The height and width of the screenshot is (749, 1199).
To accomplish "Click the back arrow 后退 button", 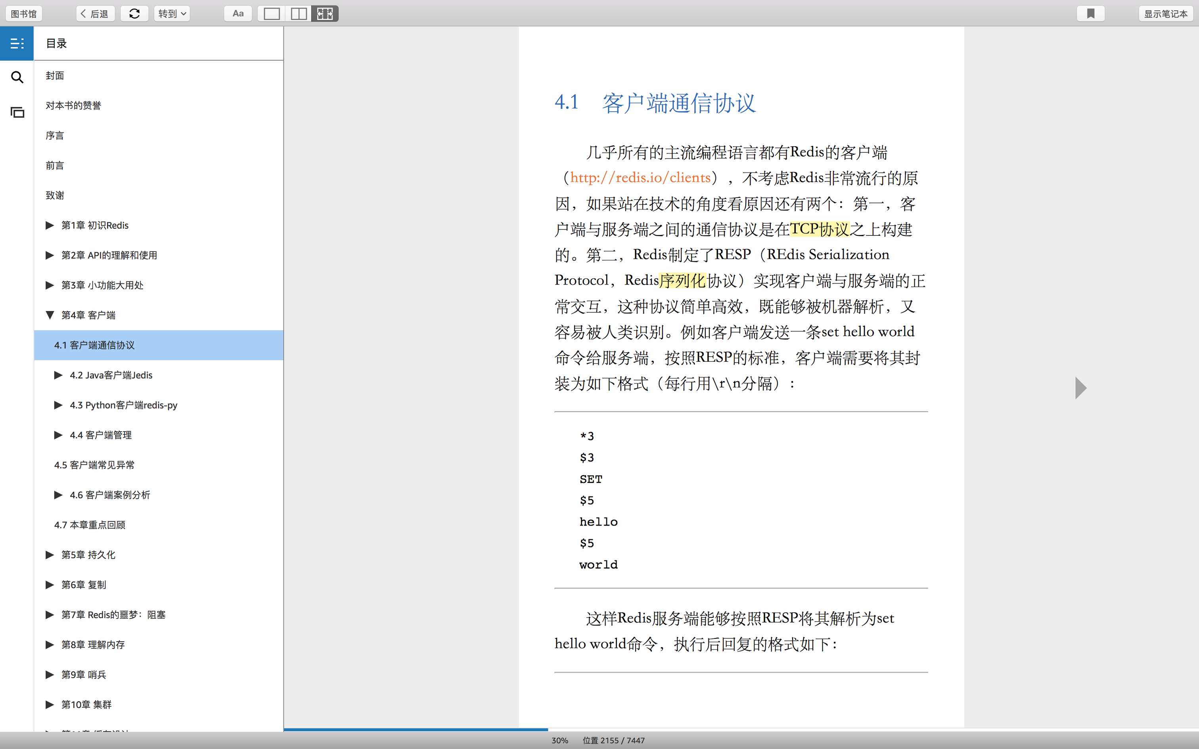I will coord(95,14).
